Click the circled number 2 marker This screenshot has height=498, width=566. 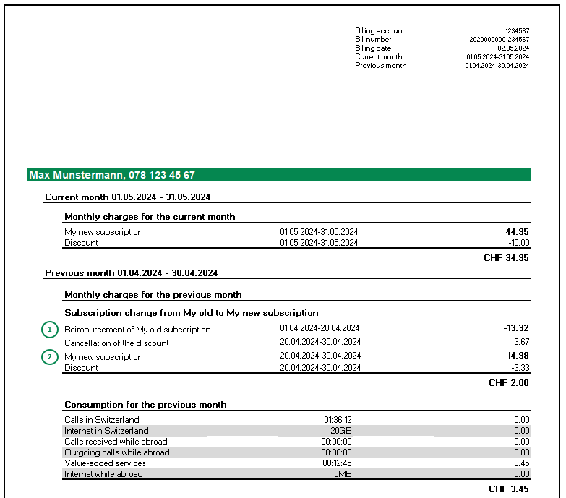pyautogui.click(x=50, y=357)
